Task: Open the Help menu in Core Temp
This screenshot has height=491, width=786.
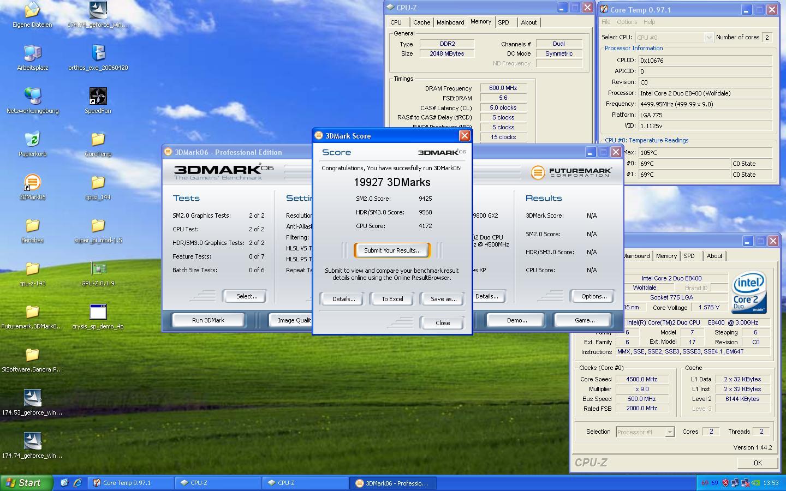Action: [649, 22]
